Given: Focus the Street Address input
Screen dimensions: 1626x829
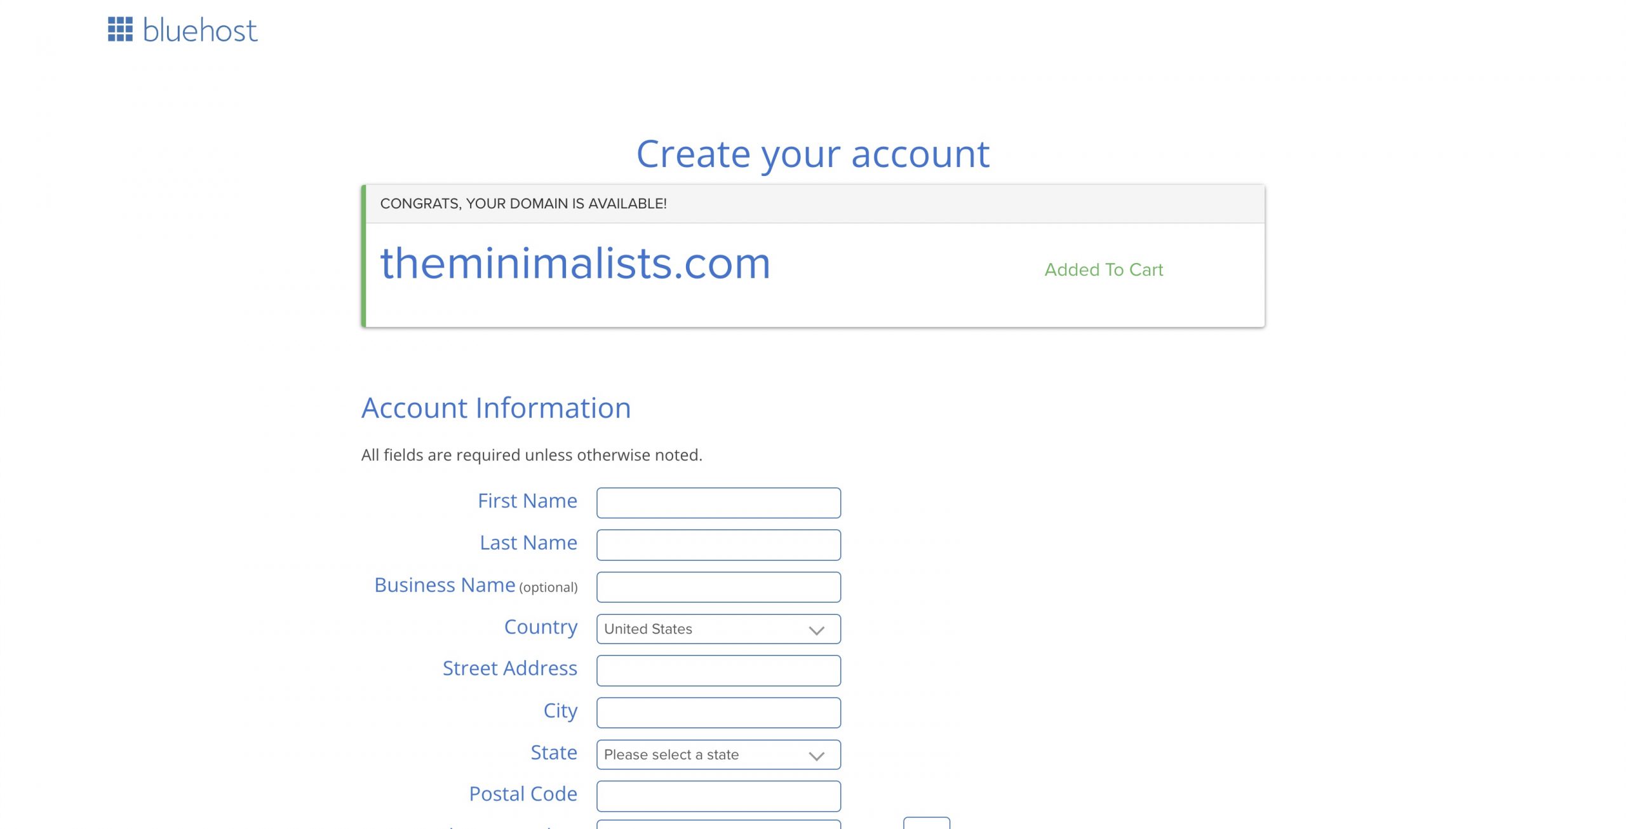Looking at the screenshot, I should coord(718,671).
